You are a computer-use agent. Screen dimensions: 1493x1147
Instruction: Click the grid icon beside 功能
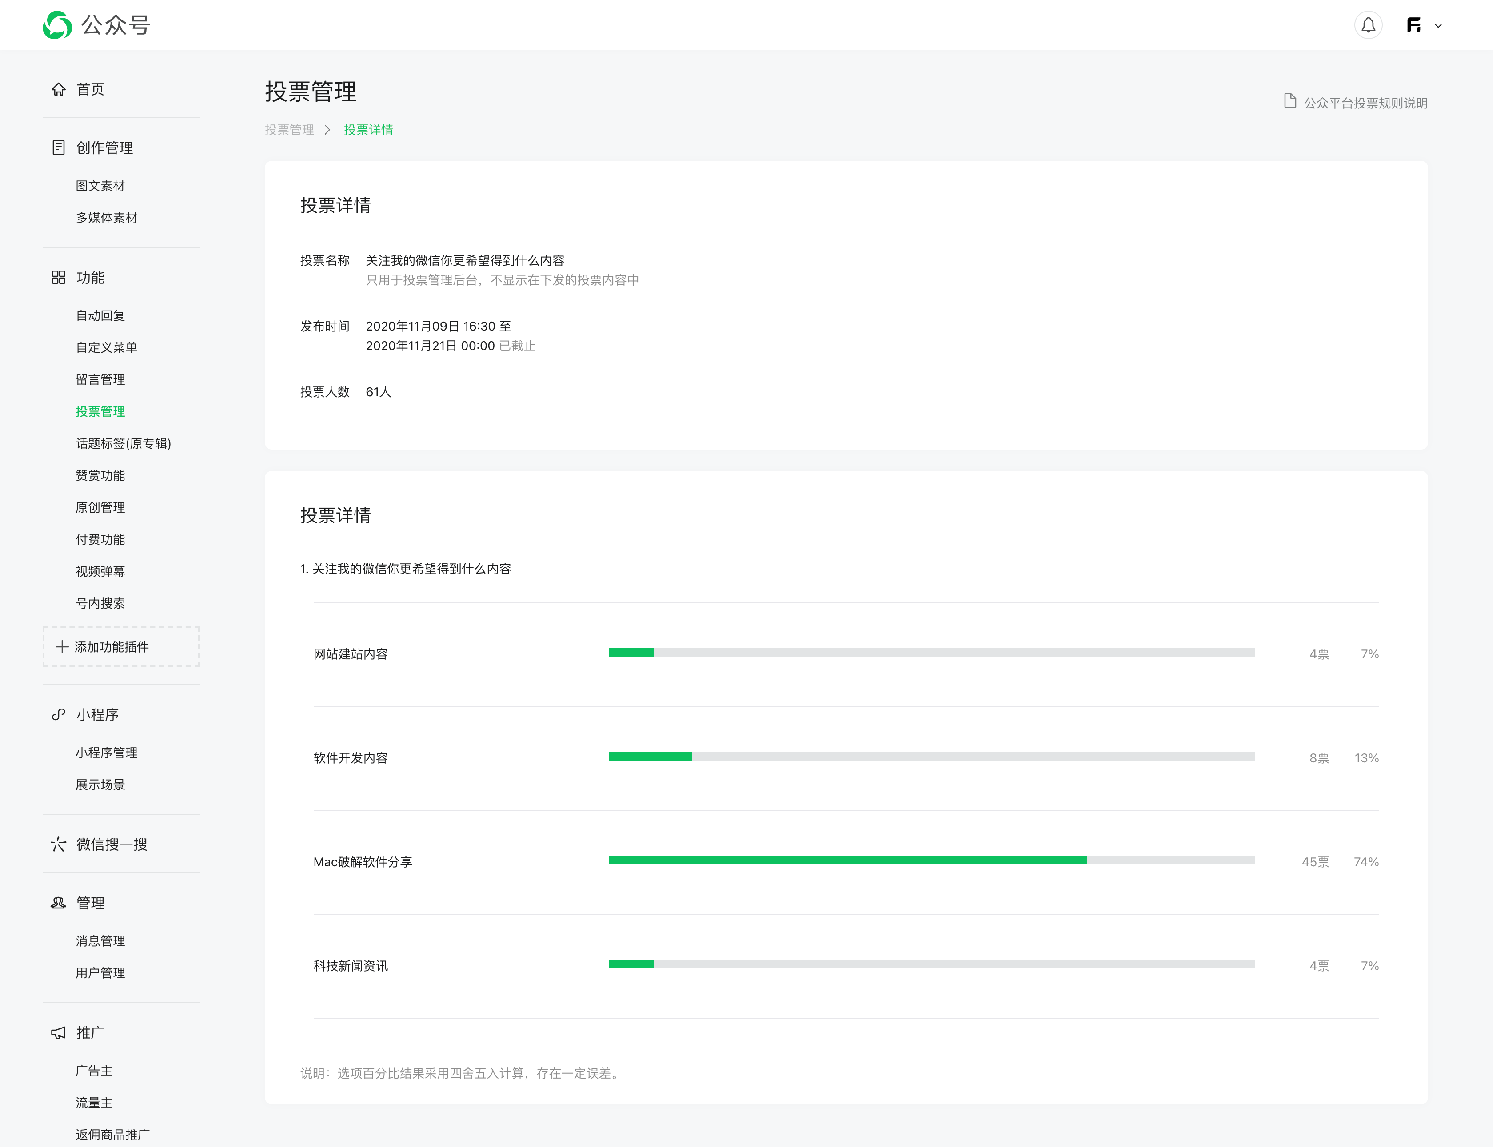click(59, 277)
